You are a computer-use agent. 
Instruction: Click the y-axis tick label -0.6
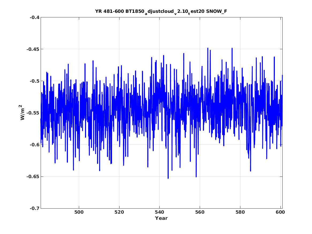(34, 145)
